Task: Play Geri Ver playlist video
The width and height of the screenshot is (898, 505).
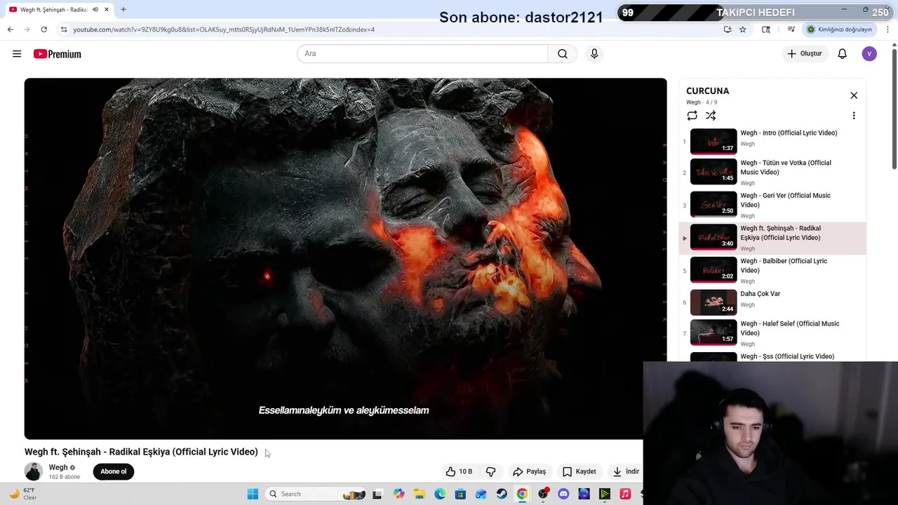Action: (x=772, y=205)
